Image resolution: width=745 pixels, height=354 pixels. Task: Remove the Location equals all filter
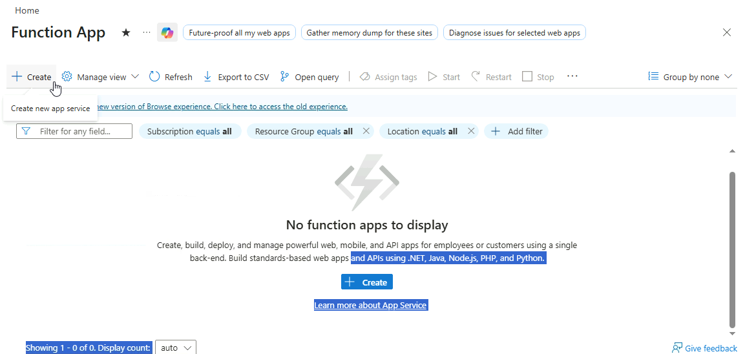[x=471, y=131]
